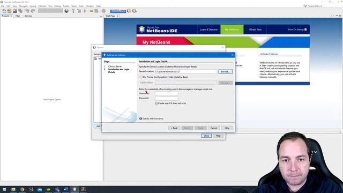Click Help in Add Server Instance dialog
Screen dimensions: 343x193
pyautogui.click(x=227, y=128)
